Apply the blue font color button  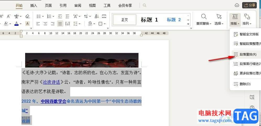point(16,24)
